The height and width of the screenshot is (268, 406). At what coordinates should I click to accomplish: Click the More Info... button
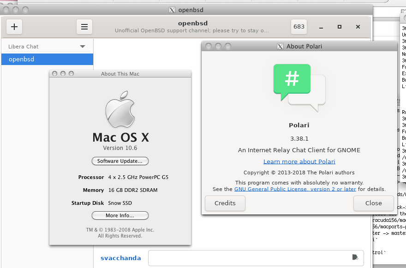(x=120, y=215)
